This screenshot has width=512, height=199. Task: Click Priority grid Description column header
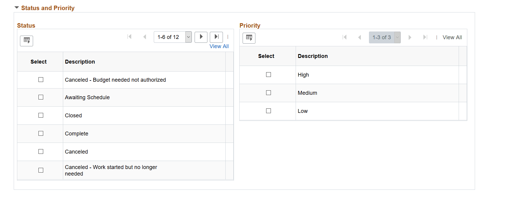(x=313, y=56)
